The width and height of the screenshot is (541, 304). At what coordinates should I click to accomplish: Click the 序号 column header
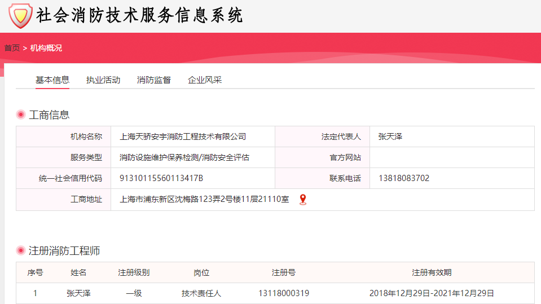click(x=35, y=272)
